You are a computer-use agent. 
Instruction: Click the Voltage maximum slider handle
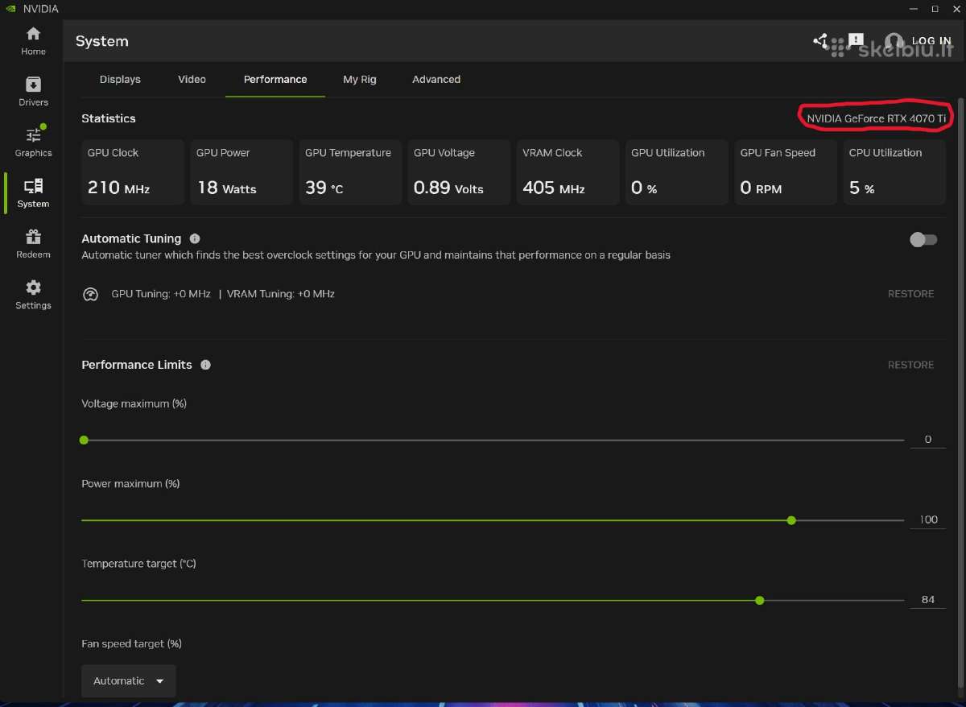click(84, 440)
